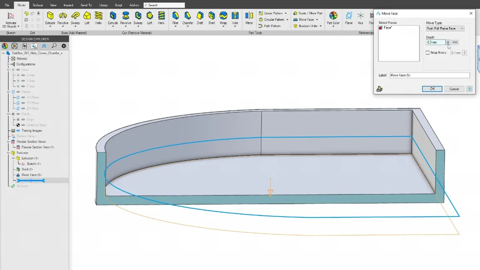
Task: Switch to the Inspect tab
Action: tap(68, 5)
